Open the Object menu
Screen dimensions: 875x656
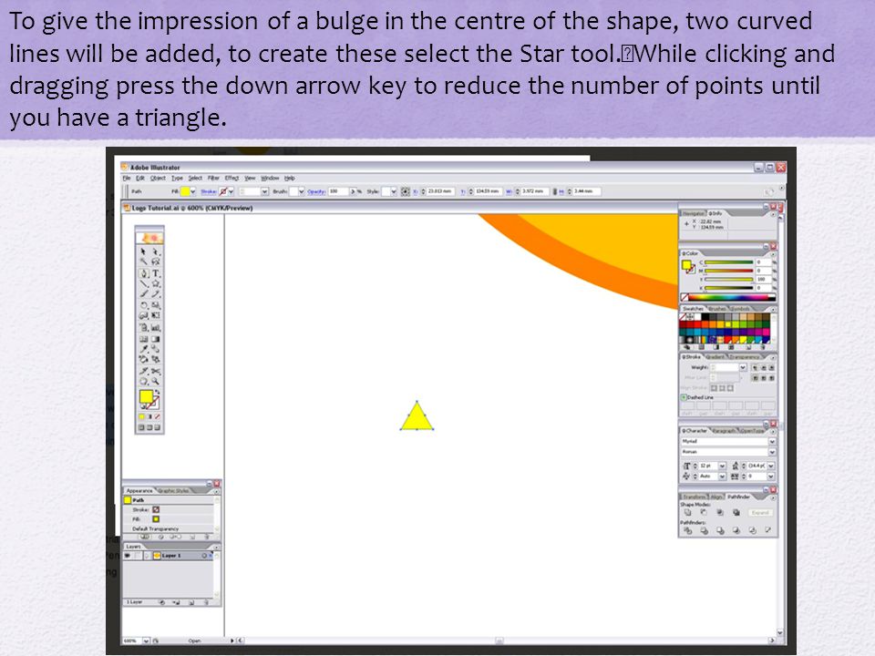click(158, 178)
